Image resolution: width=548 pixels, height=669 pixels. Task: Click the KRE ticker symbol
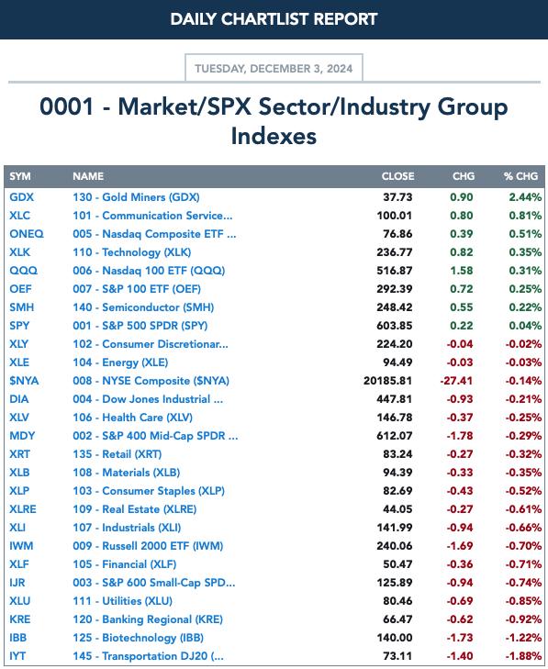[20, 619]
